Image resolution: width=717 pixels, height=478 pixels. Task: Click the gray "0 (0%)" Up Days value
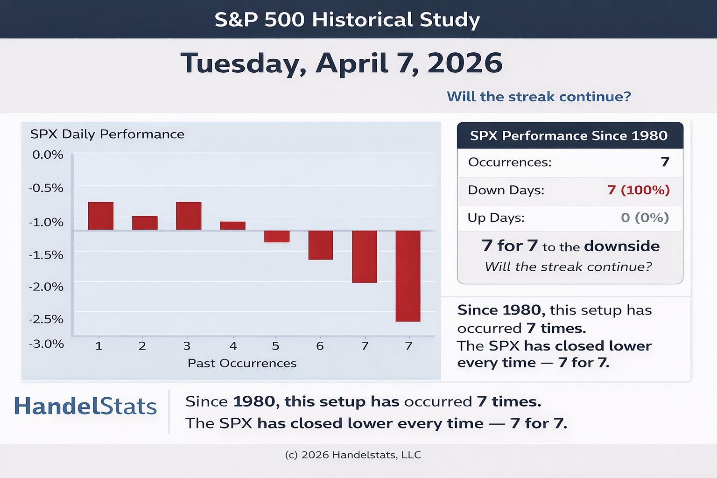click(x=645, y=218)
